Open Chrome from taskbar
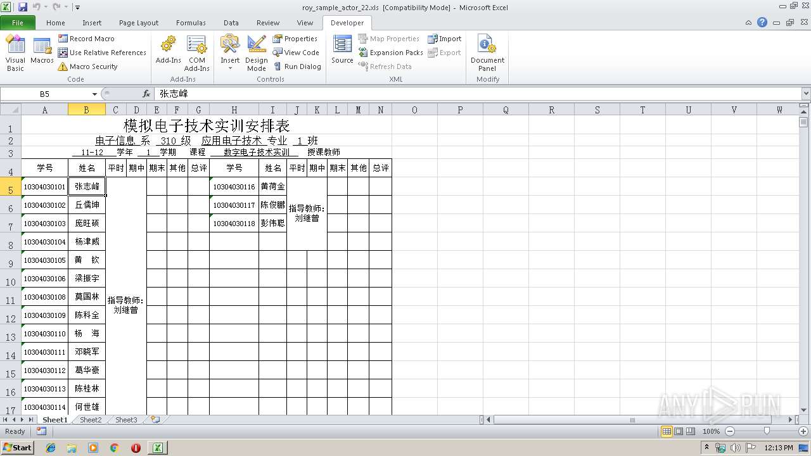811x456 pixels. [114, 448]
